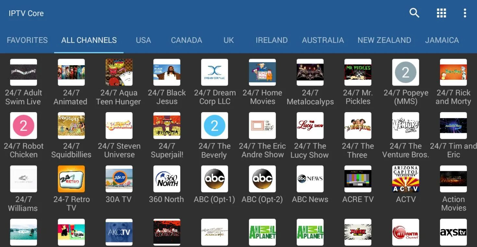Open the New Zealand tab
477x247 pixels.
point(384,40)
